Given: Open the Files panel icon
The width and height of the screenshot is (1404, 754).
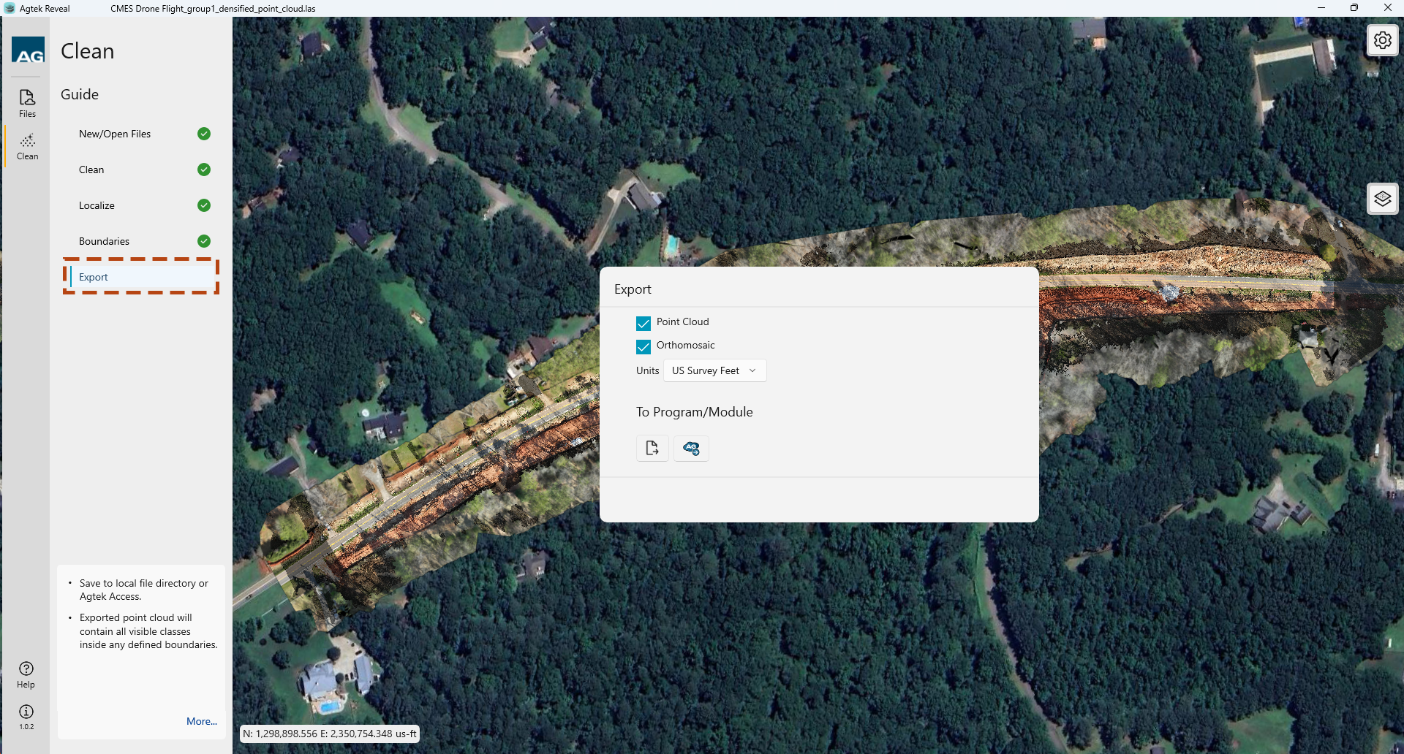Looking at the screenshot, I should (27, 103).
